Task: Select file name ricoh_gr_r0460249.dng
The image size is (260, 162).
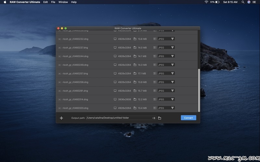Action: pos(75,65)
